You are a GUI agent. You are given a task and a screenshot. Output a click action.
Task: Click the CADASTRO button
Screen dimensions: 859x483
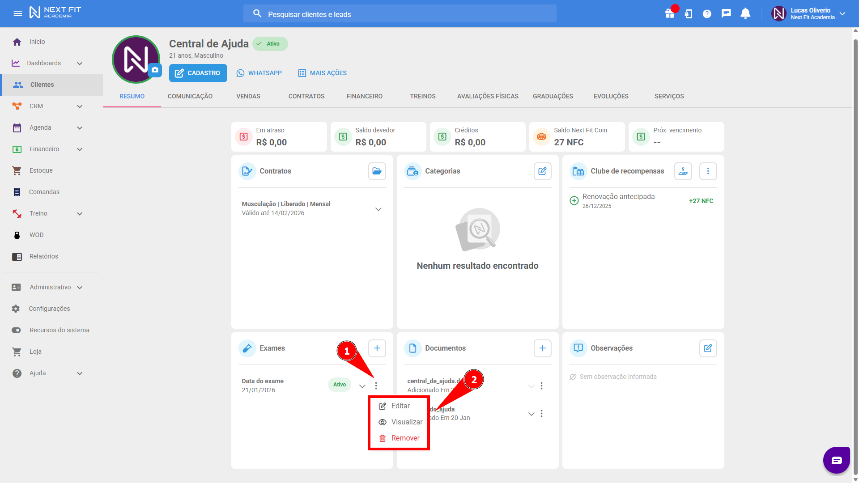point(198,73)
